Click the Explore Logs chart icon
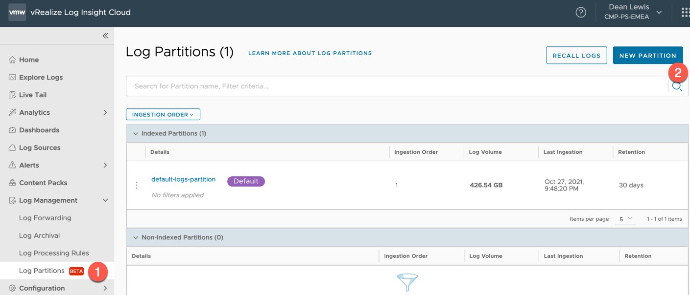 (12, 77)
